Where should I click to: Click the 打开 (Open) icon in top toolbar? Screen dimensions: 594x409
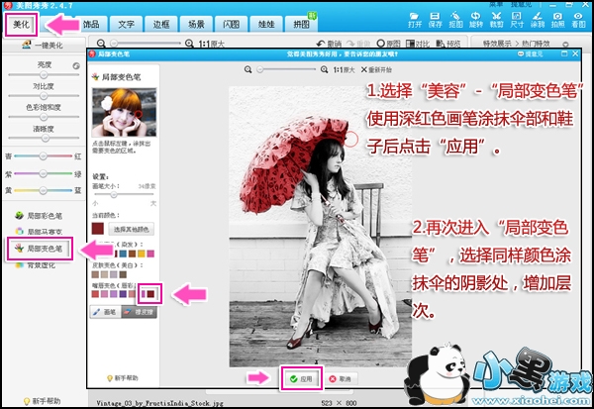click(x=417, y=20)
